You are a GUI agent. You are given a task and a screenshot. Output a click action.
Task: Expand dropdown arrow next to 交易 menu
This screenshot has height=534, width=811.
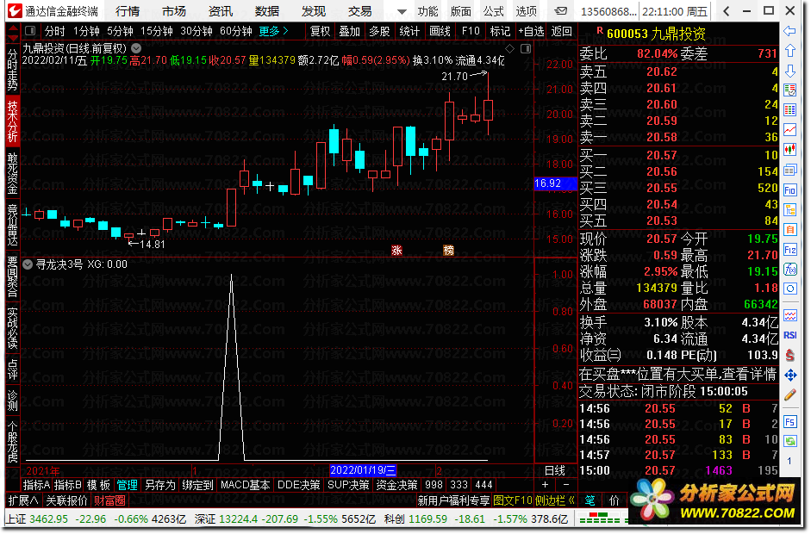coord(402,11)
